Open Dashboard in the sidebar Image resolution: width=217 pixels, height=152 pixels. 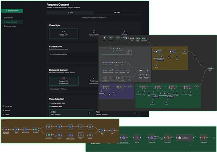(9, 18)
